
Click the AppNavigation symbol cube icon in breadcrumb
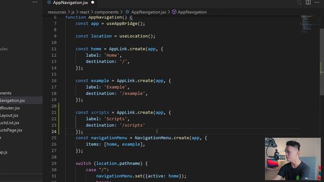click(174, 12)
